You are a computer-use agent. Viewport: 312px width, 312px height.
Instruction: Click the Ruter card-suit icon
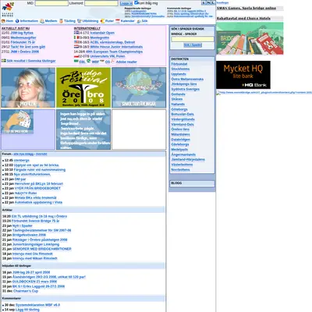click(x=102, y=21)
